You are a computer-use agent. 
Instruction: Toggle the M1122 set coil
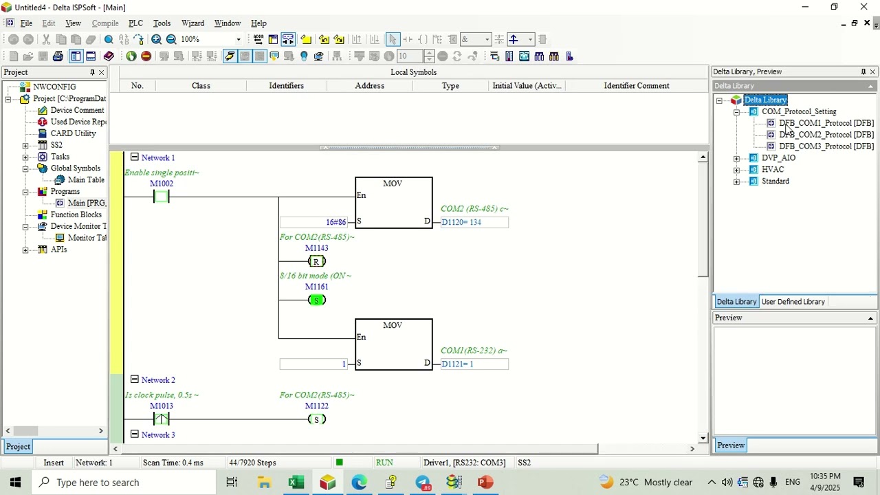coord(316,419)
